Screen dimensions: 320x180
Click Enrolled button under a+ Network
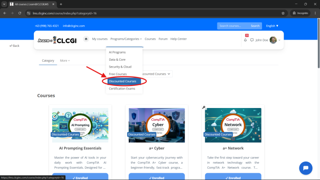click(233, 177)
